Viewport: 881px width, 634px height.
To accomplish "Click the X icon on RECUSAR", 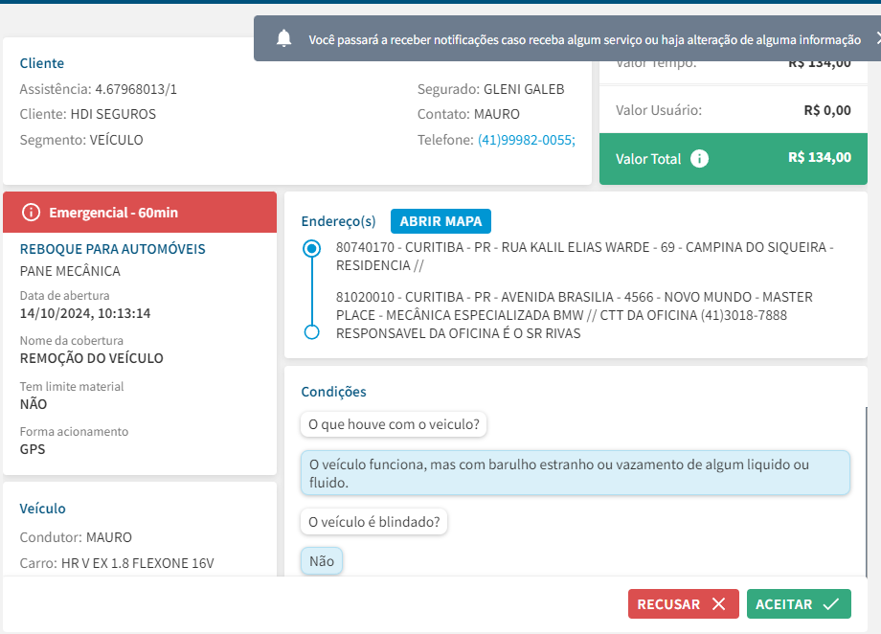I will click(x=718, y=604).
